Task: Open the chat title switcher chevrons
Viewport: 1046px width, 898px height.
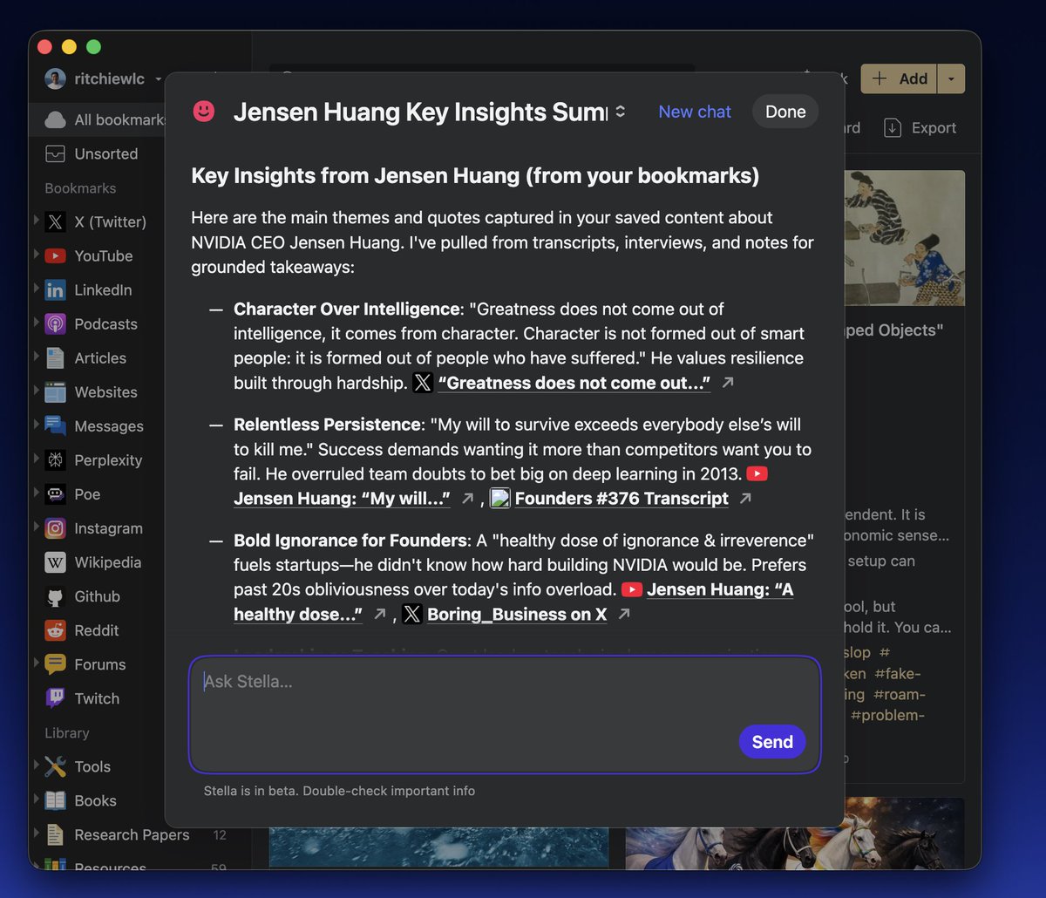Action: [x=621, y=112]
